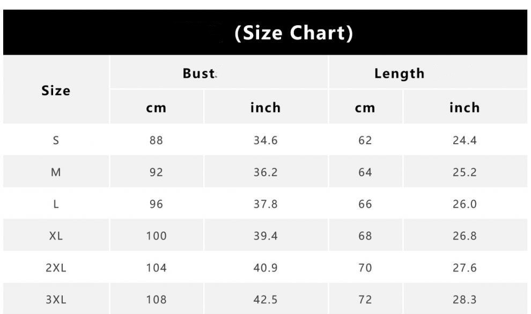Select the S size row label
This screenshot has width=531, height=314.
coord(56,140)
